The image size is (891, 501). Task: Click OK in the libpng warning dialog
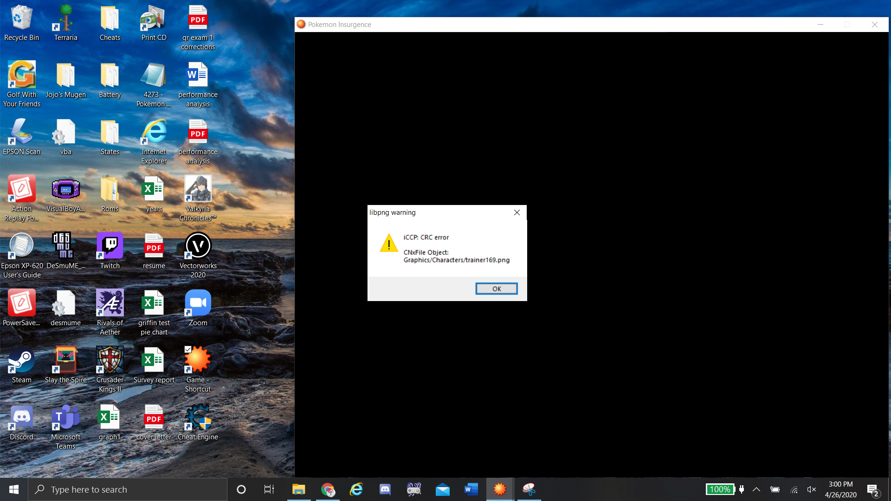(496, 289)
